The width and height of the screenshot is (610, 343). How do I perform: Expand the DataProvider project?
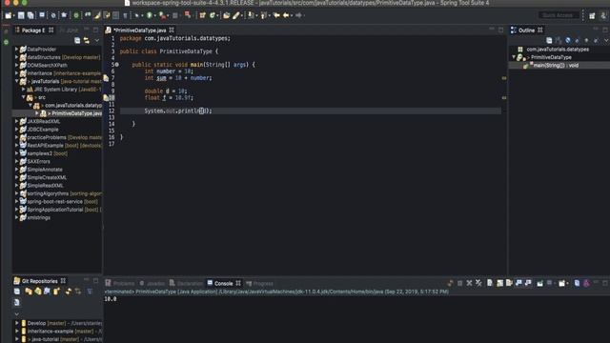[x=17, y=50]
